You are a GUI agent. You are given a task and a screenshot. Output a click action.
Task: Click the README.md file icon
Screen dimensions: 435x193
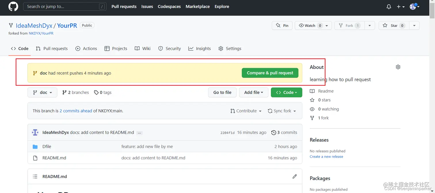[x=35, y=158]
